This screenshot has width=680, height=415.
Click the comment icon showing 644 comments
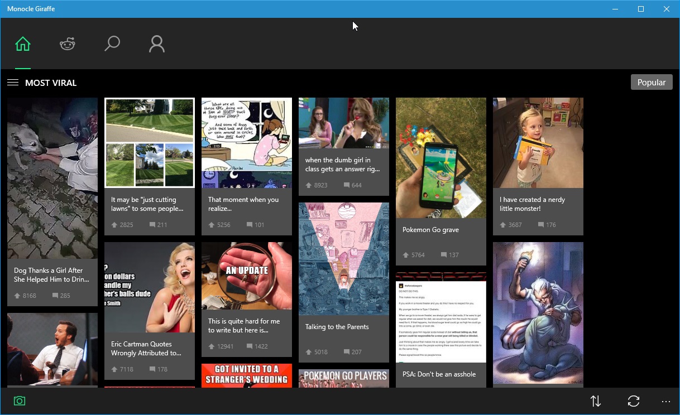[x=347, y=185]
